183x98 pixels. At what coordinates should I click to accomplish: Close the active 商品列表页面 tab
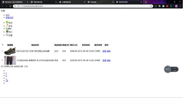(141, 2)
